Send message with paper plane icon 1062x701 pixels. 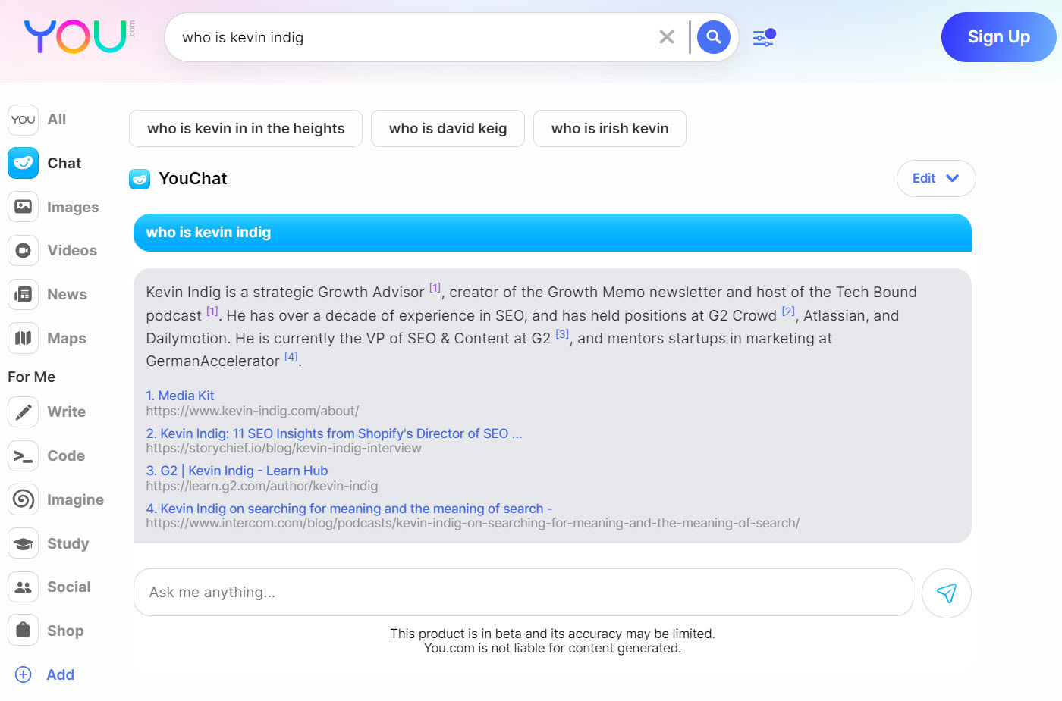tap(946, 593)
